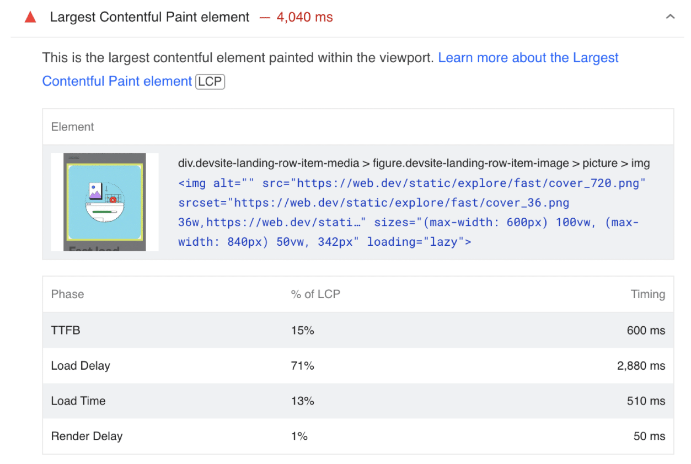Screen dimensions: 691x464
Task: Click the Phase column header
Action: (67, 294)
